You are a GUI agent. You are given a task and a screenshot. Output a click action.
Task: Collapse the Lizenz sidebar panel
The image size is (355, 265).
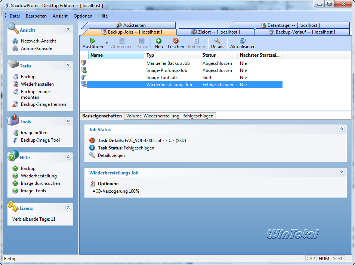[x=68, y=207]
